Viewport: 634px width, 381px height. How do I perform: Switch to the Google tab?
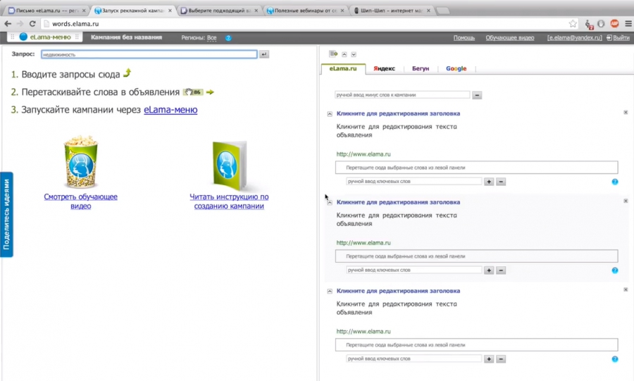[x=456, y=69]
